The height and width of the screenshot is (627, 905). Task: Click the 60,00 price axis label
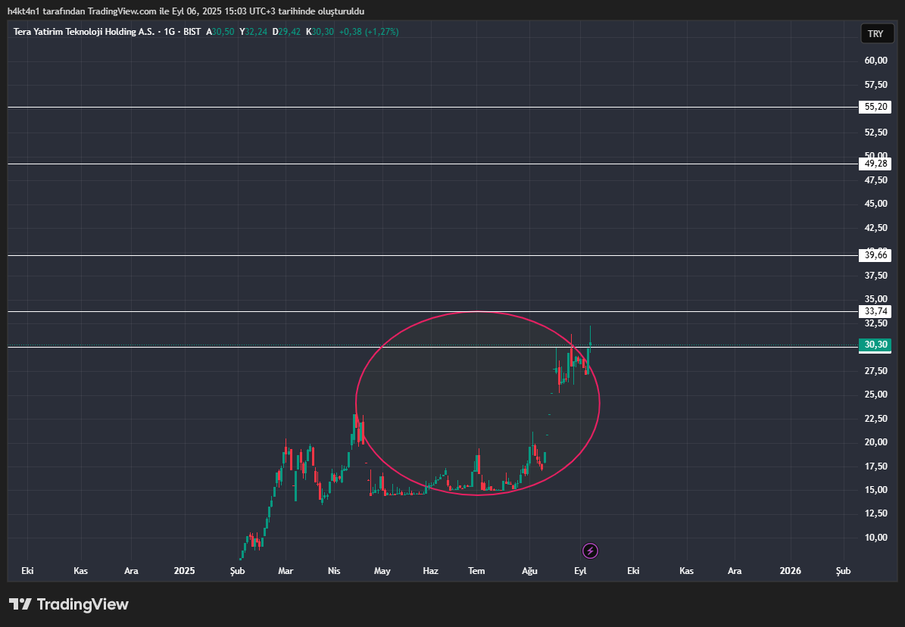click(875, 61)
